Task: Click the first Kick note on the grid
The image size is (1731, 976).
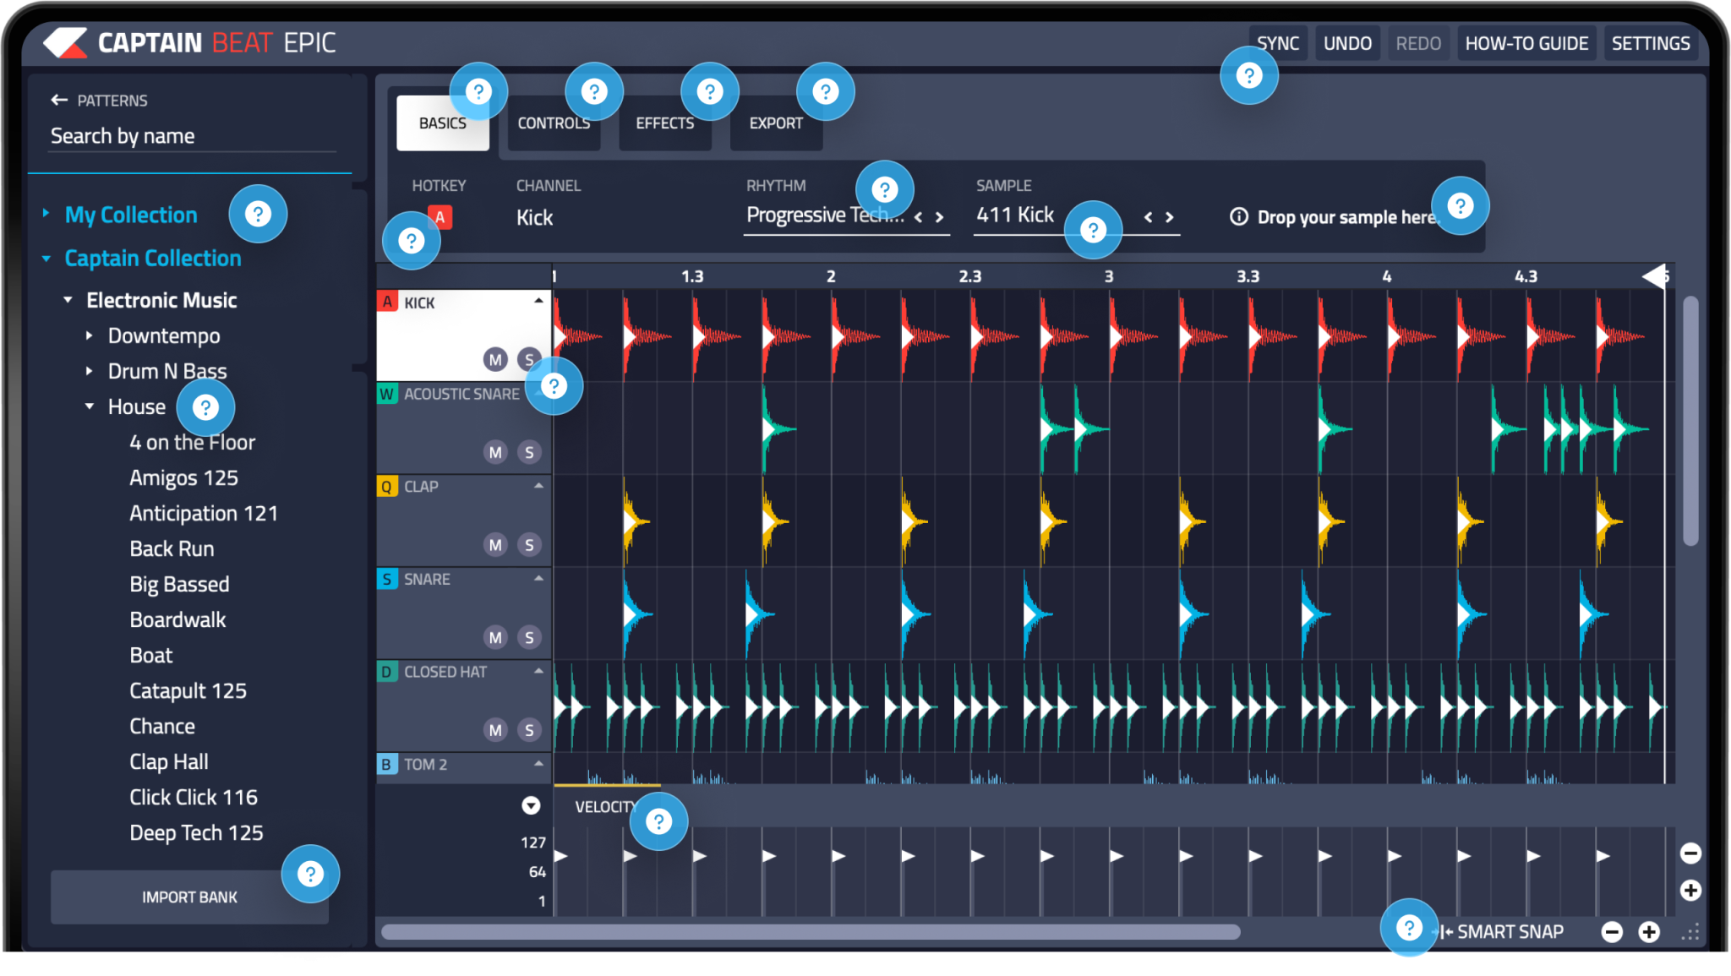Action: point(560,336)
